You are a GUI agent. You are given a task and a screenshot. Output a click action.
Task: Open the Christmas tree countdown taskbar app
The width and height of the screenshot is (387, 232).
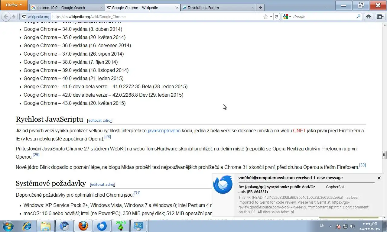click(120, 226)
